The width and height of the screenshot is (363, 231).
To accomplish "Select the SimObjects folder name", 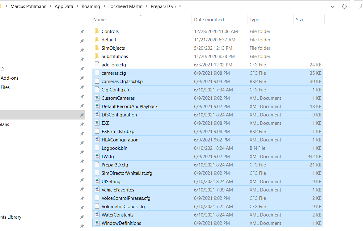I will pyautogui.click(x=113, y=48).
